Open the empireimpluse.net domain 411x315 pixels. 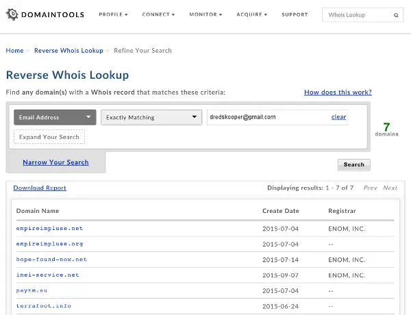tap(49, 228)
